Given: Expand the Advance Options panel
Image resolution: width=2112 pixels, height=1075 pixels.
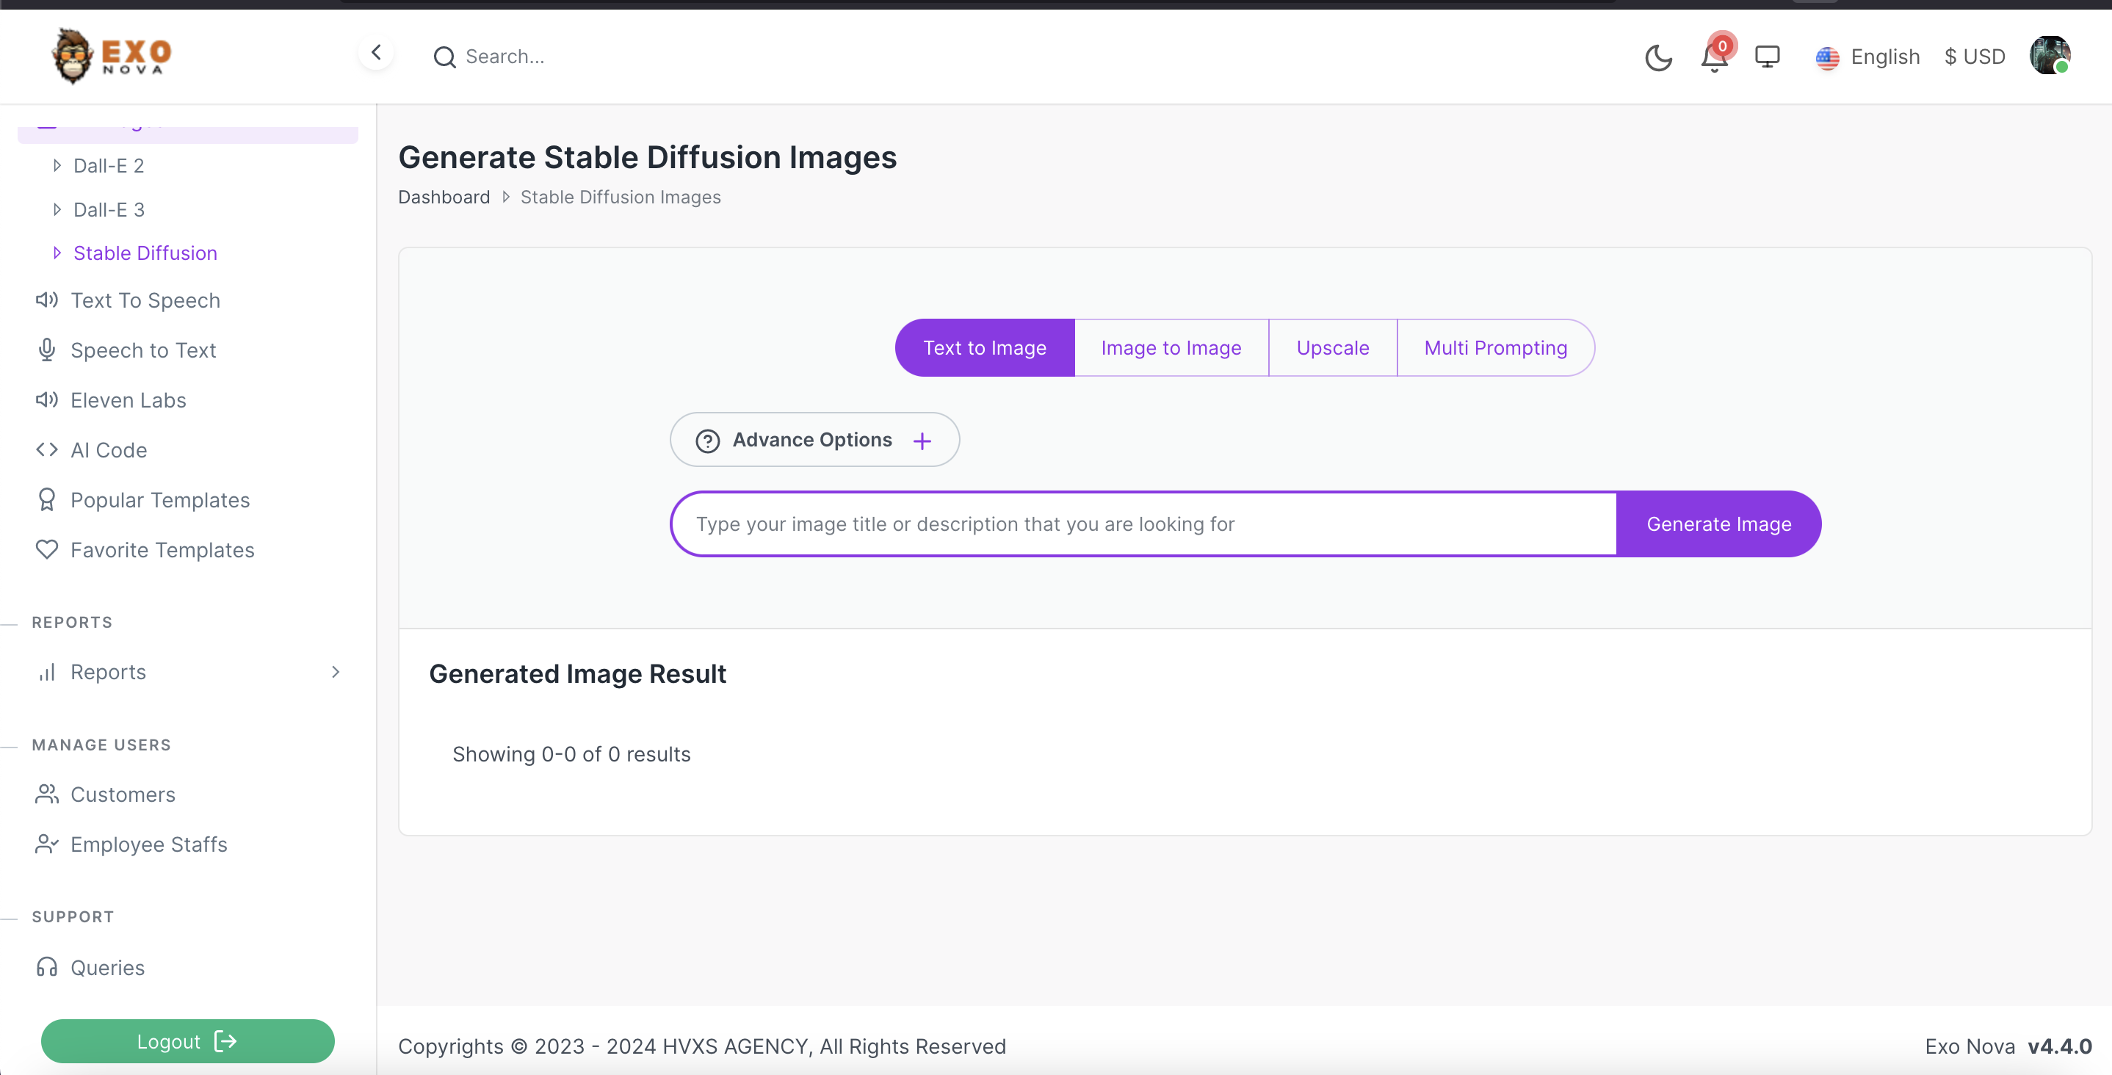Looking at the screenshot, I should 814,441.
